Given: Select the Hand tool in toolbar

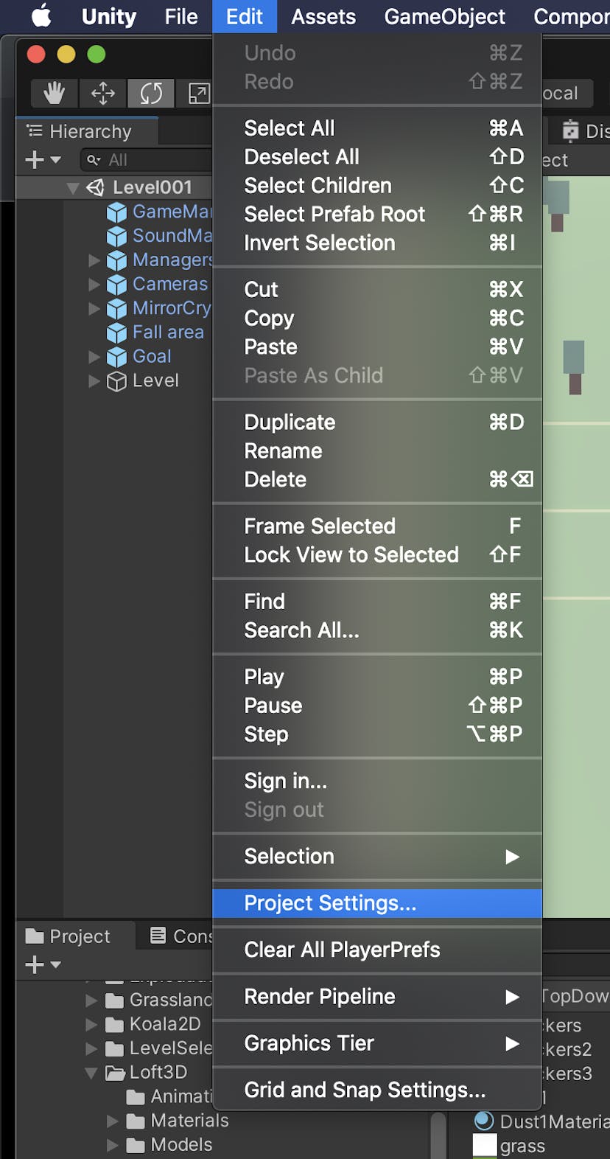Looking at the screenshot, I should [54, 93].
